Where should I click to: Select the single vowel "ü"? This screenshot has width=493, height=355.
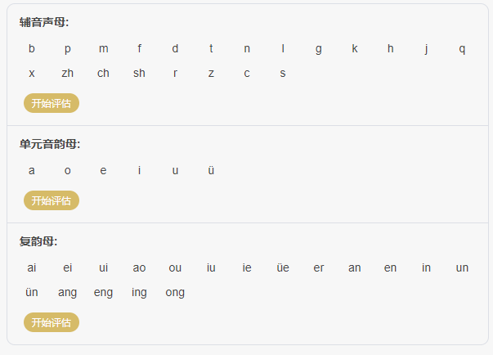(211, 170)
